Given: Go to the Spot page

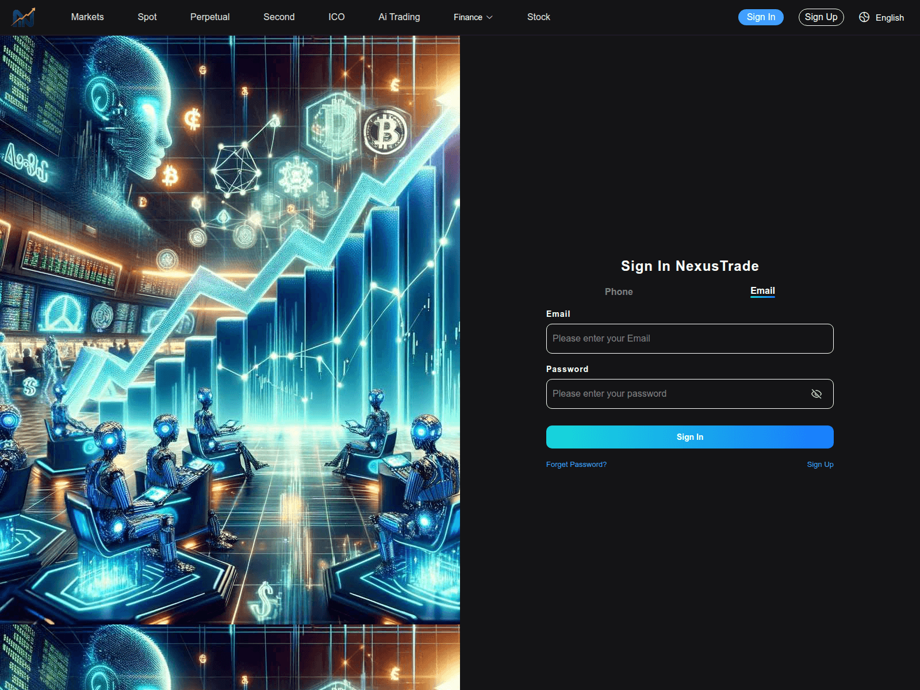Looking at the screenshot, I should point(147,17).
